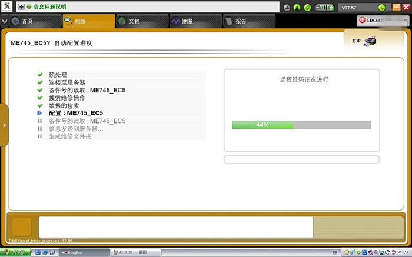Click the green @ internet icon
Viewport: 412px width, 257px height.
pos(307,8)
